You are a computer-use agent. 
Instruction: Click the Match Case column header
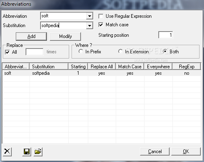[x=130, y=67]
